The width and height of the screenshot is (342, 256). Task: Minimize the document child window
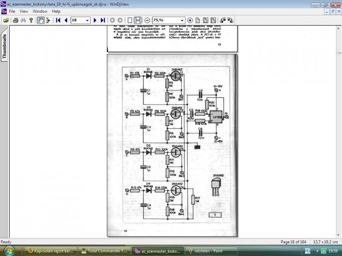coord(327,12)
